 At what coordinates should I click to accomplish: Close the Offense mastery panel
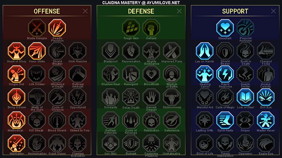click(85, 11)
